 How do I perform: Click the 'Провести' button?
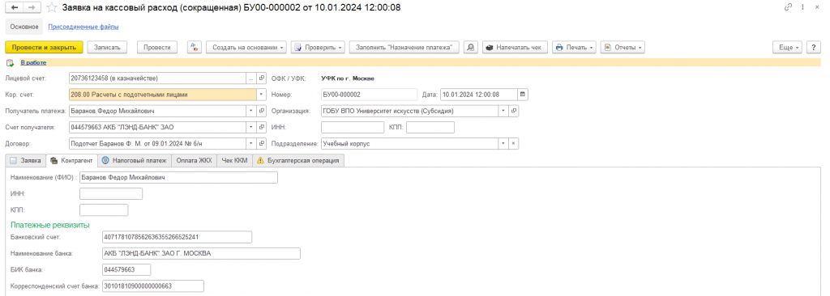coord(157,47)
